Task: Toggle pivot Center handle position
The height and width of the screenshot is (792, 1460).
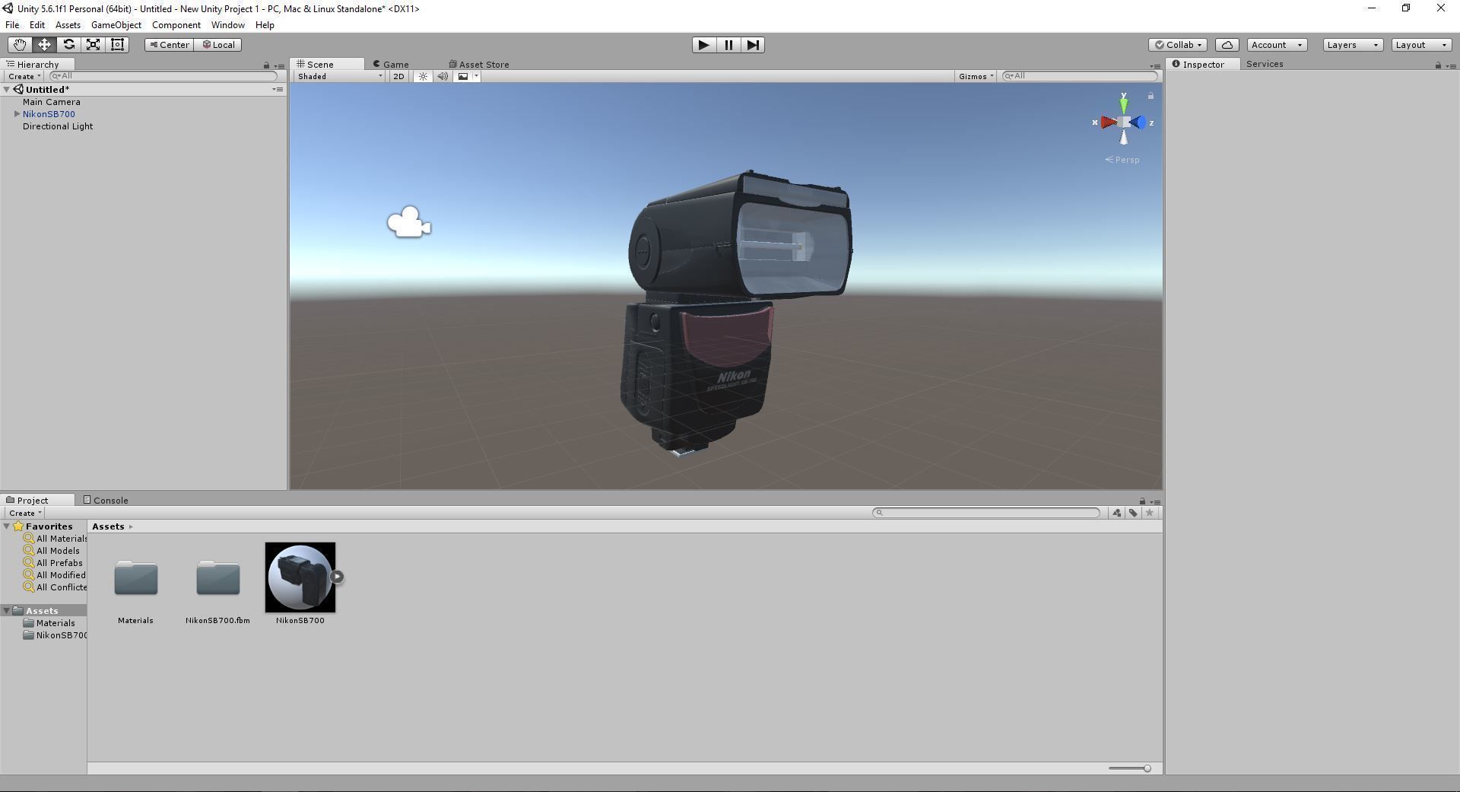Action: click(169, 45)
